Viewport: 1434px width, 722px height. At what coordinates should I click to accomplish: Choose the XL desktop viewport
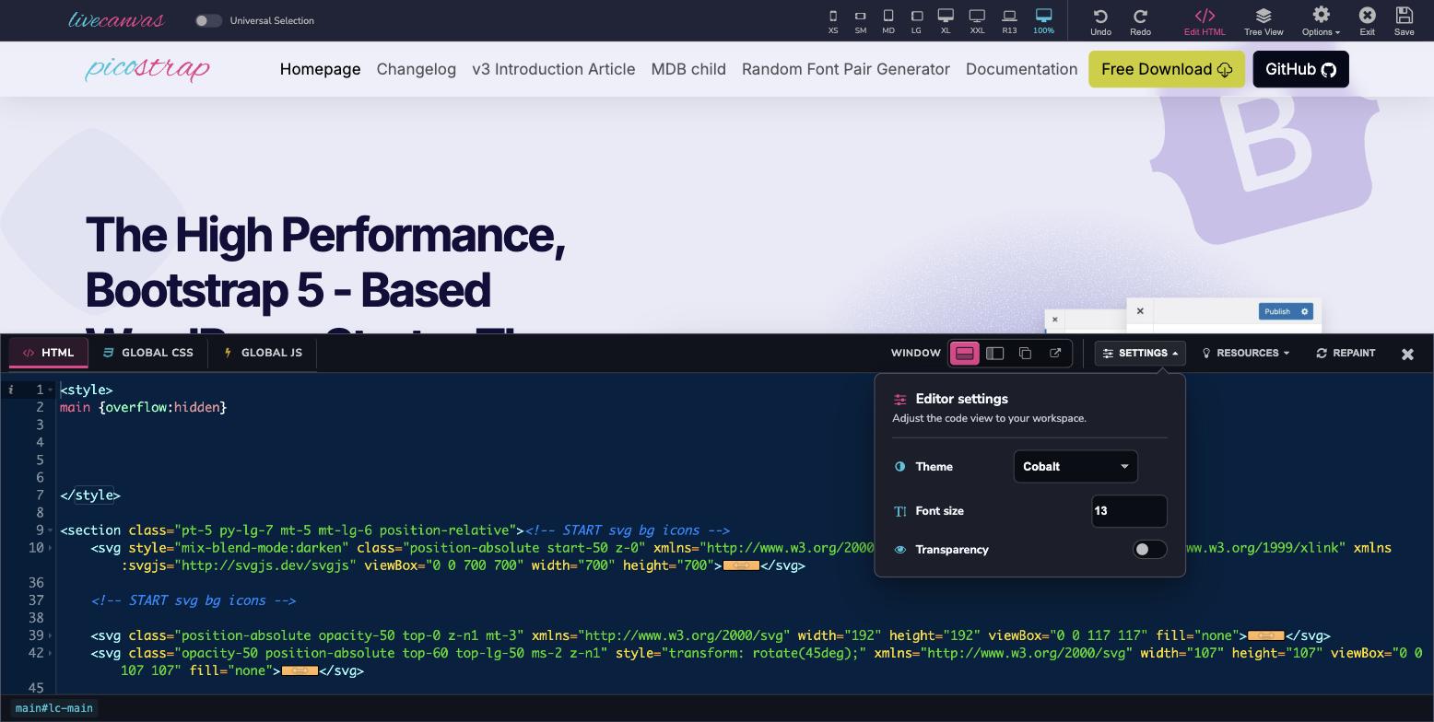946,20
